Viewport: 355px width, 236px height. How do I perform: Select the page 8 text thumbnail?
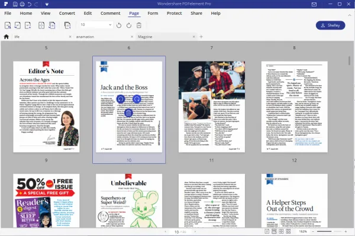294,107
